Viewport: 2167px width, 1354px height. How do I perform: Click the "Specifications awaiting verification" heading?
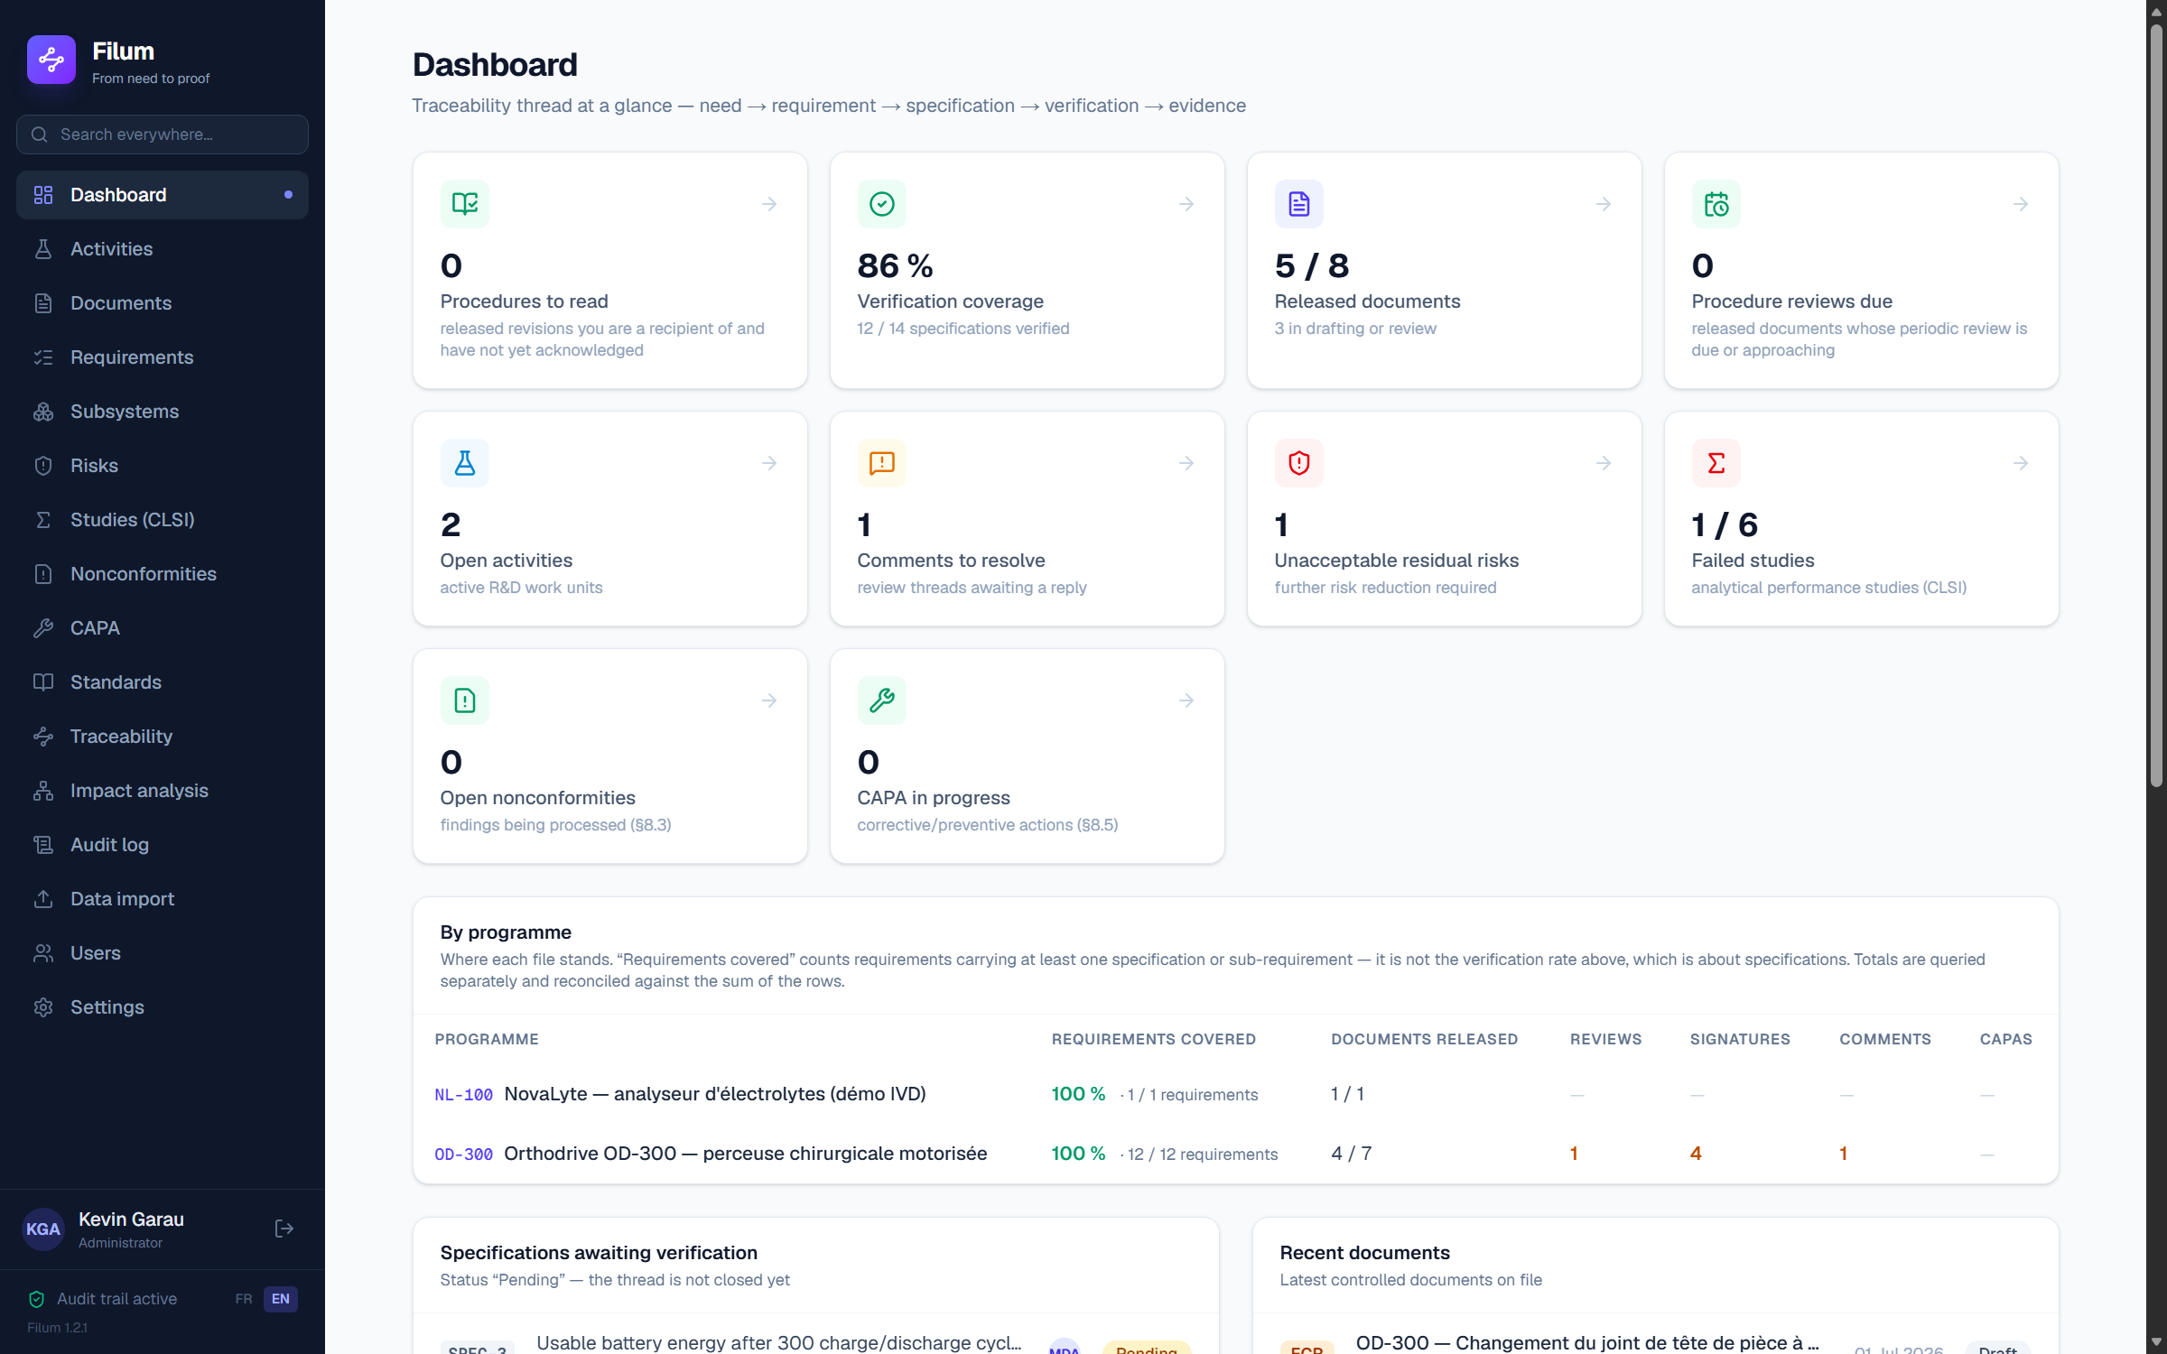point(599,1253)
